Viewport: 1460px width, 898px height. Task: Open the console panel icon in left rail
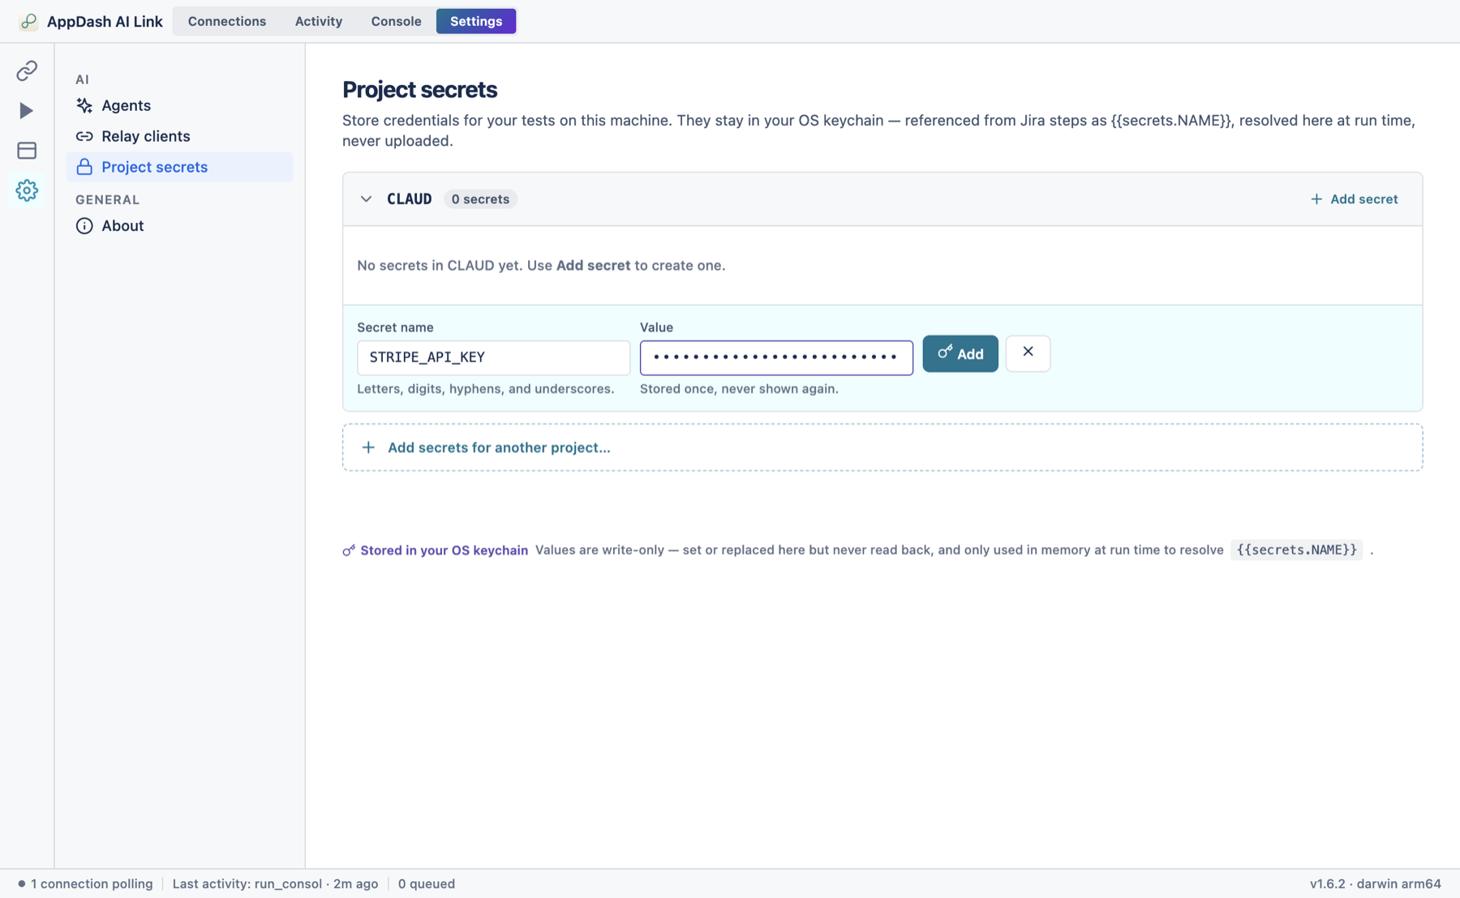coord(27,150)
